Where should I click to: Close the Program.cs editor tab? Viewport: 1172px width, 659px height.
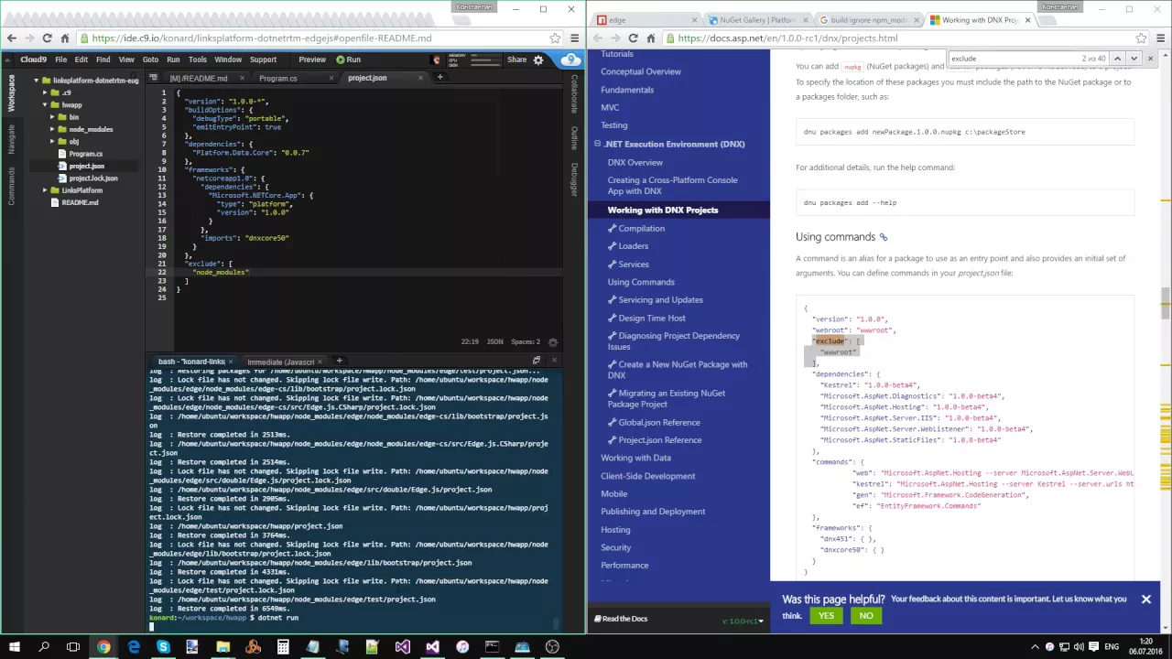point(331,78)
